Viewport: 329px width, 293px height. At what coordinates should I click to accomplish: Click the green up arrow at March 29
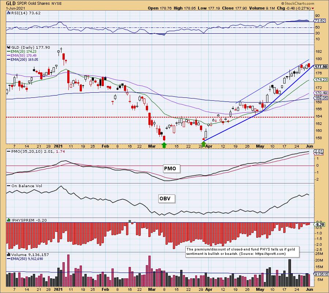[204, 144]
